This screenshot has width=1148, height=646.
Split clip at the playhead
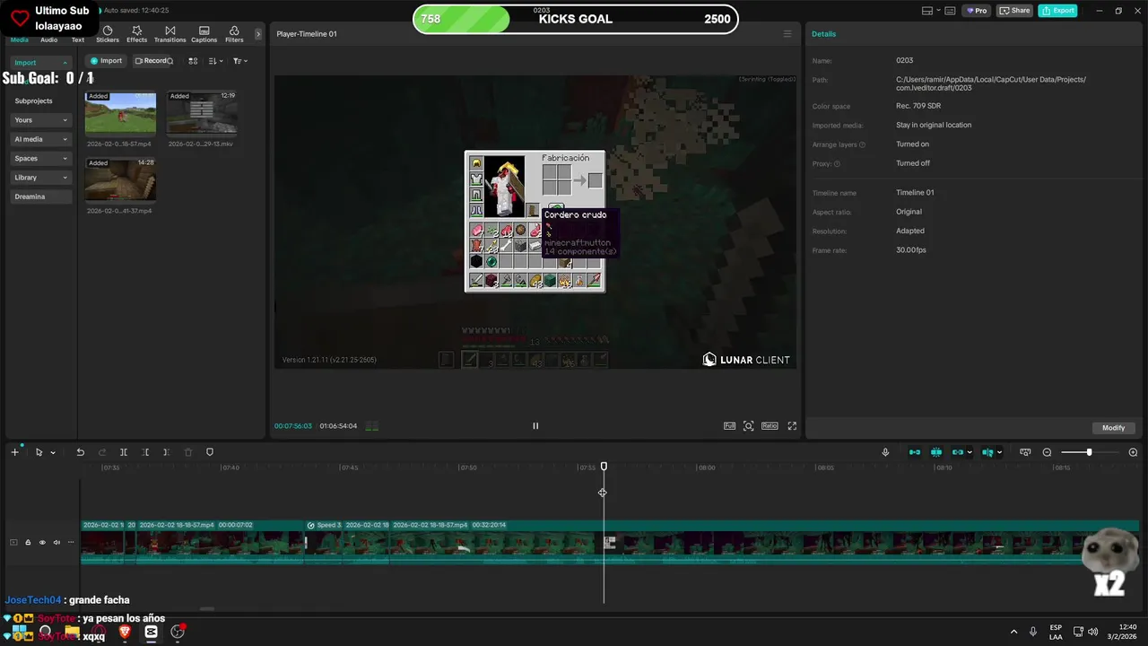(124, 452)
